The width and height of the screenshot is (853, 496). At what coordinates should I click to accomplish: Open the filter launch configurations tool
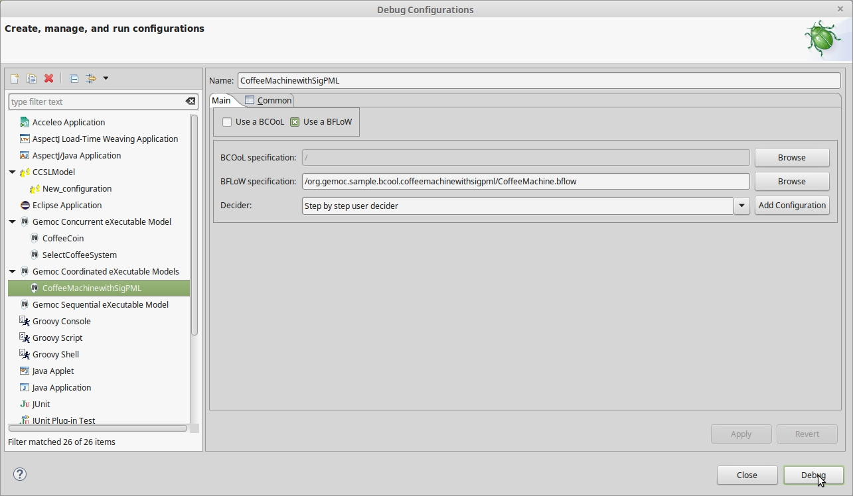pyautogui.click(x=91, y=78)
